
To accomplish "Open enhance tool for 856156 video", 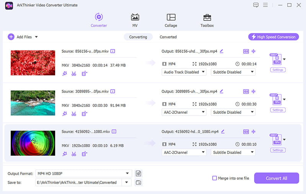I will coord(84,73).
